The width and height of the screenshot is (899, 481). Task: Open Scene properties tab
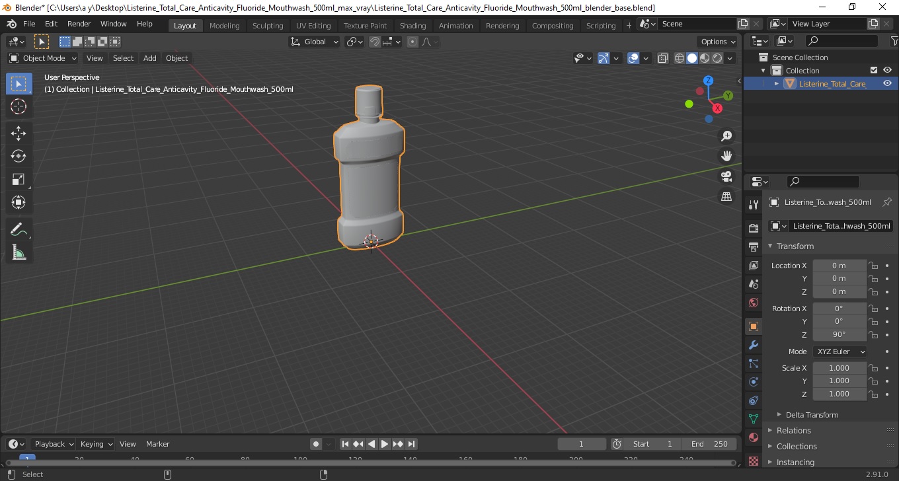753,284
